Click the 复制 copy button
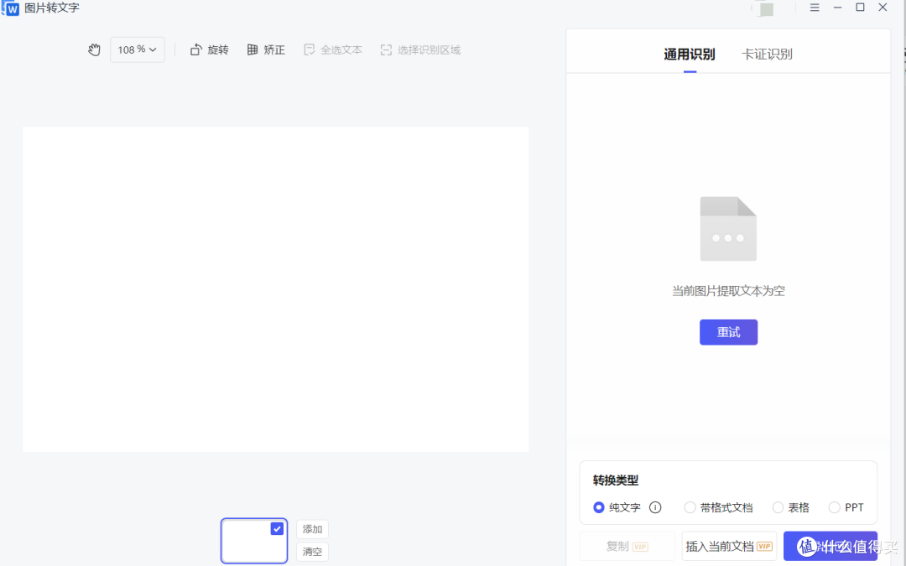906x566 pixels. 627,546
